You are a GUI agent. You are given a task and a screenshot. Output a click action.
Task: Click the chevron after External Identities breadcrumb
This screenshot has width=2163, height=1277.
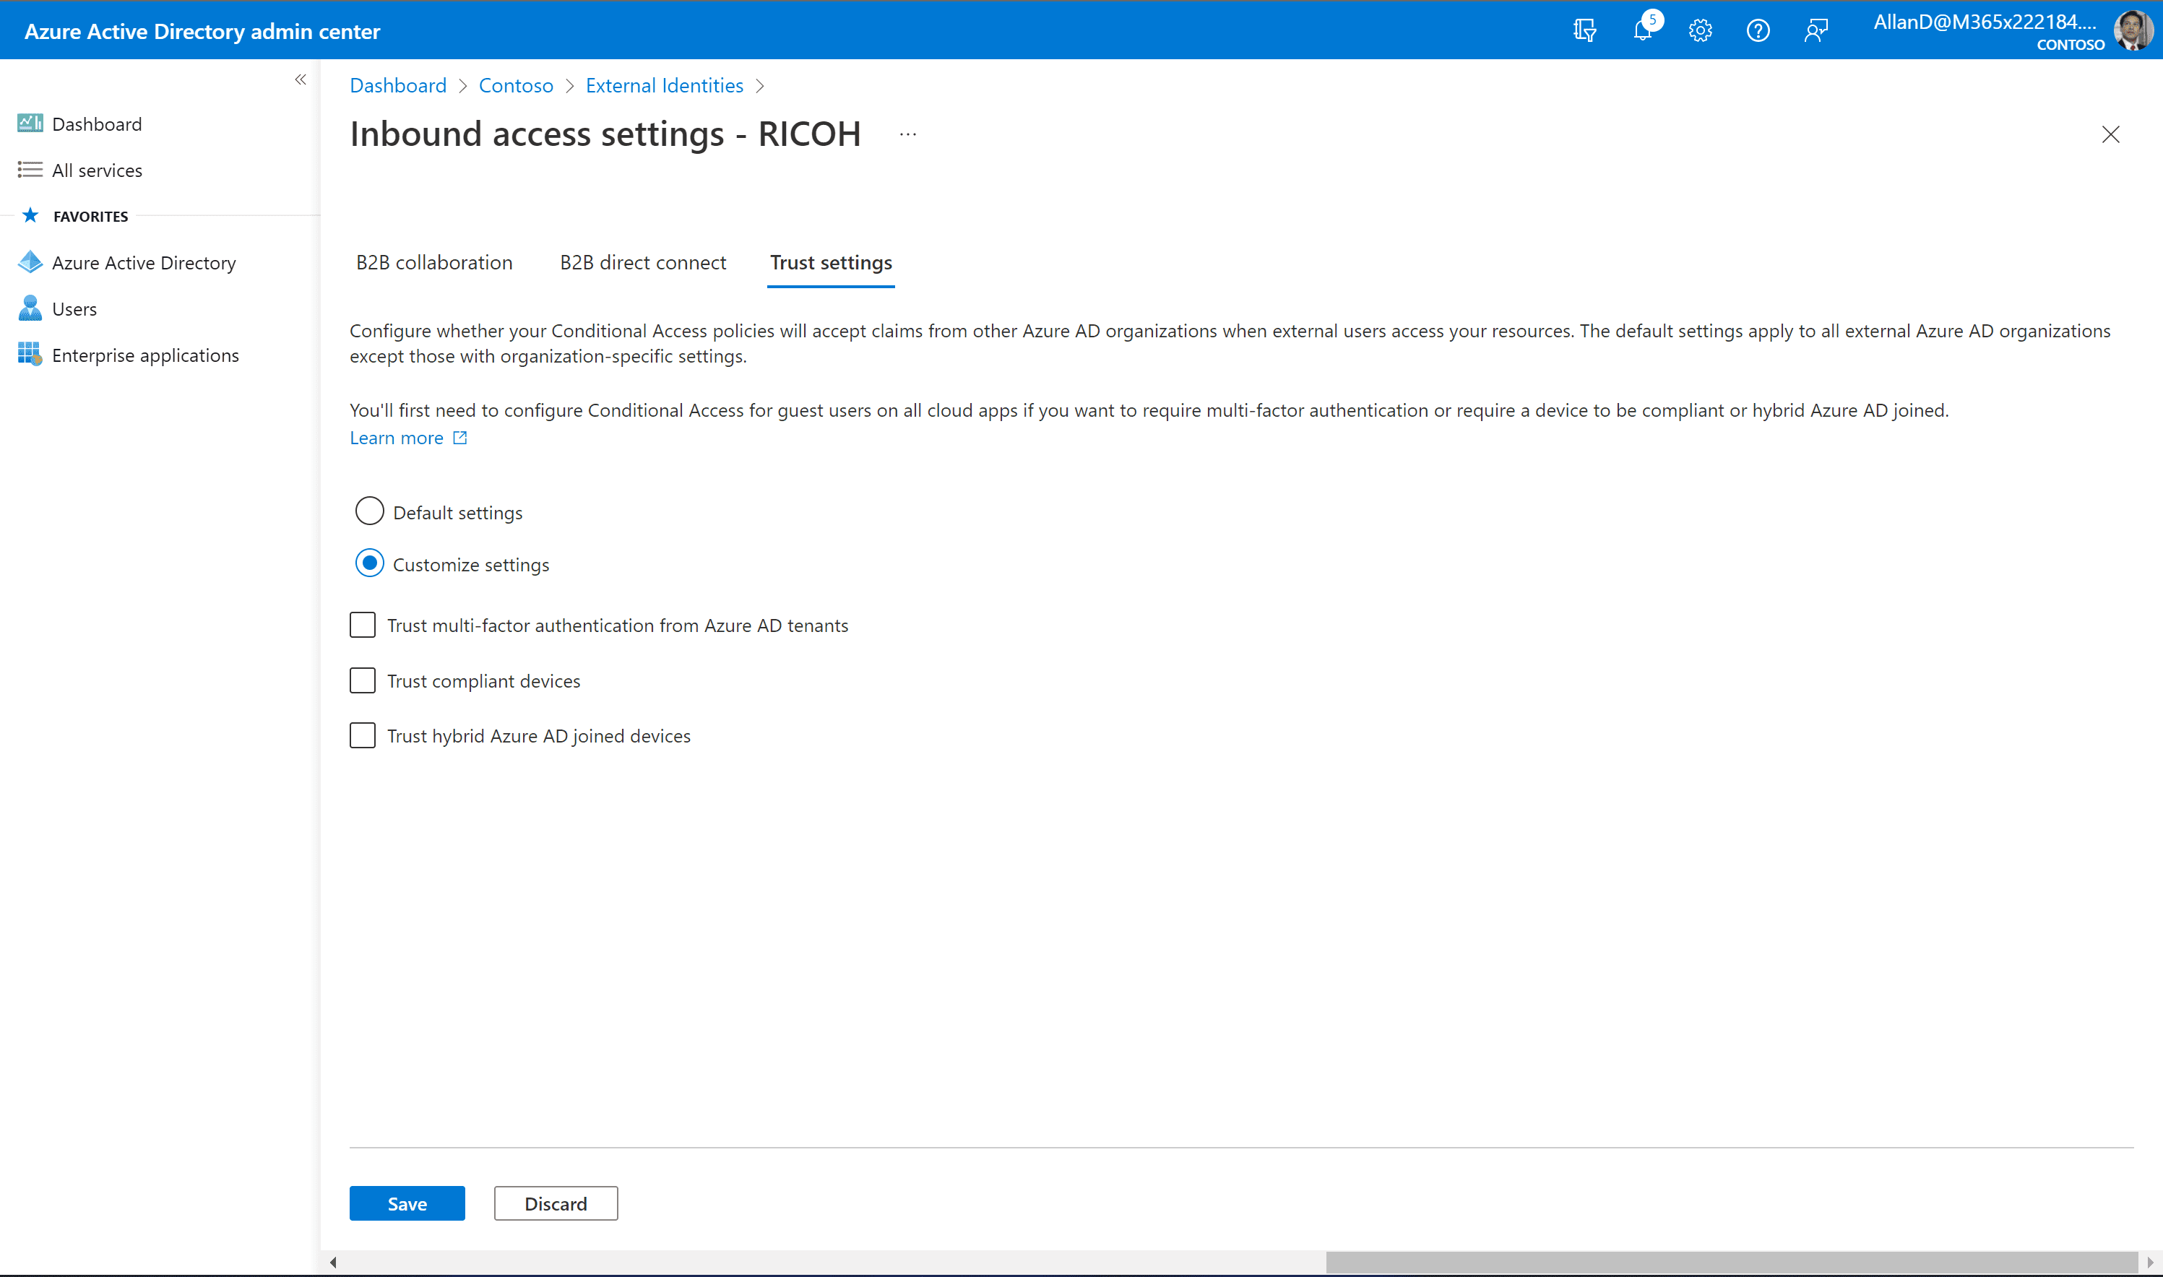pos(760,86)
